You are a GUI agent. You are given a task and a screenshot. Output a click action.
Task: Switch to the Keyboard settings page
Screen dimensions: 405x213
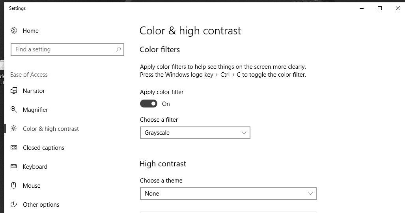35,167
